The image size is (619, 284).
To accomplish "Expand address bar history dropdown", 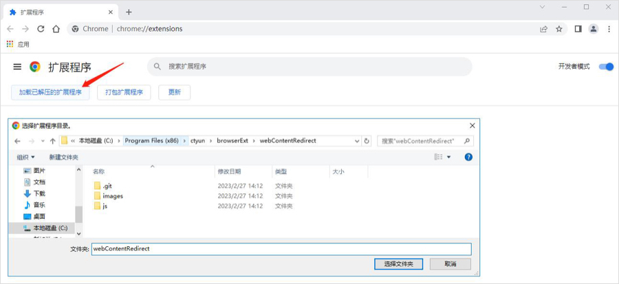I will [357, 141].
